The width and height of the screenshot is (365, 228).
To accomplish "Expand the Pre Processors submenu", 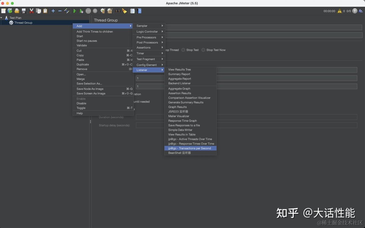I will click(149, 37).
